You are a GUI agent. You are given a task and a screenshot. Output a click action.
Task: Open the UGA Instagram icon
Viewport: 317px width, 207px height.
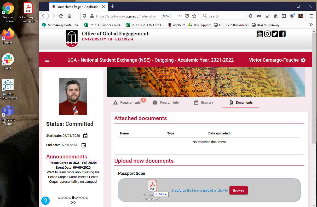(x=267, y=34)
